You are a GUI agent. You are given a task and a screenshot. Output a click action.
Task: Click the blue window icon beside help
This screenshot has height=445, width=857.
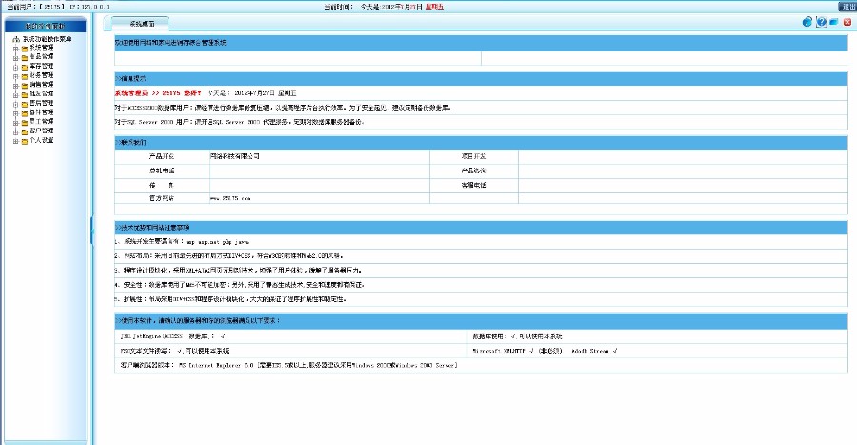(x=834, y=22)
